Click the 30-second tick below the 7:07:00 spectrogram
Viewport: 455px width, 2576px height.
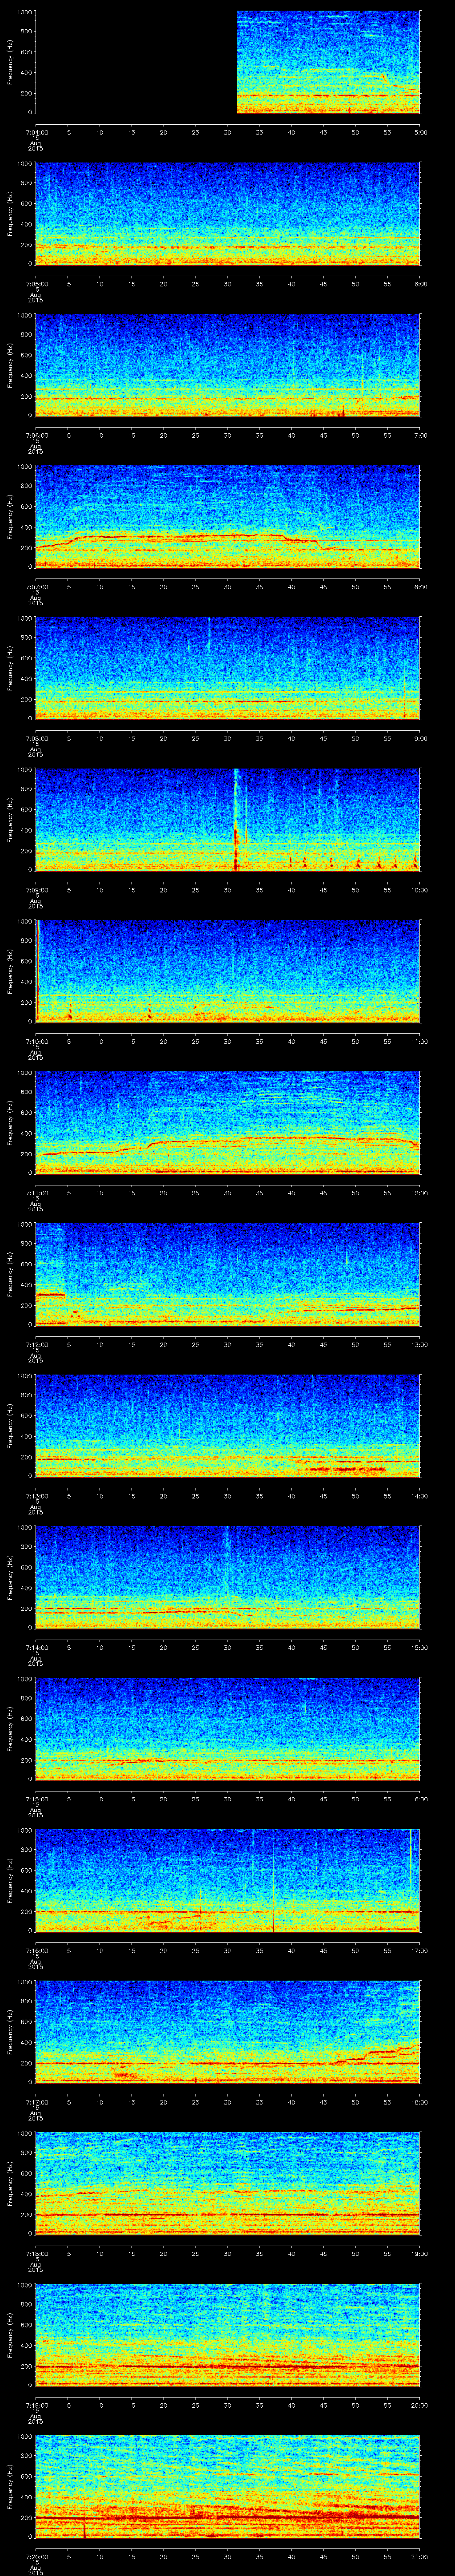click(x=228, y=586)
